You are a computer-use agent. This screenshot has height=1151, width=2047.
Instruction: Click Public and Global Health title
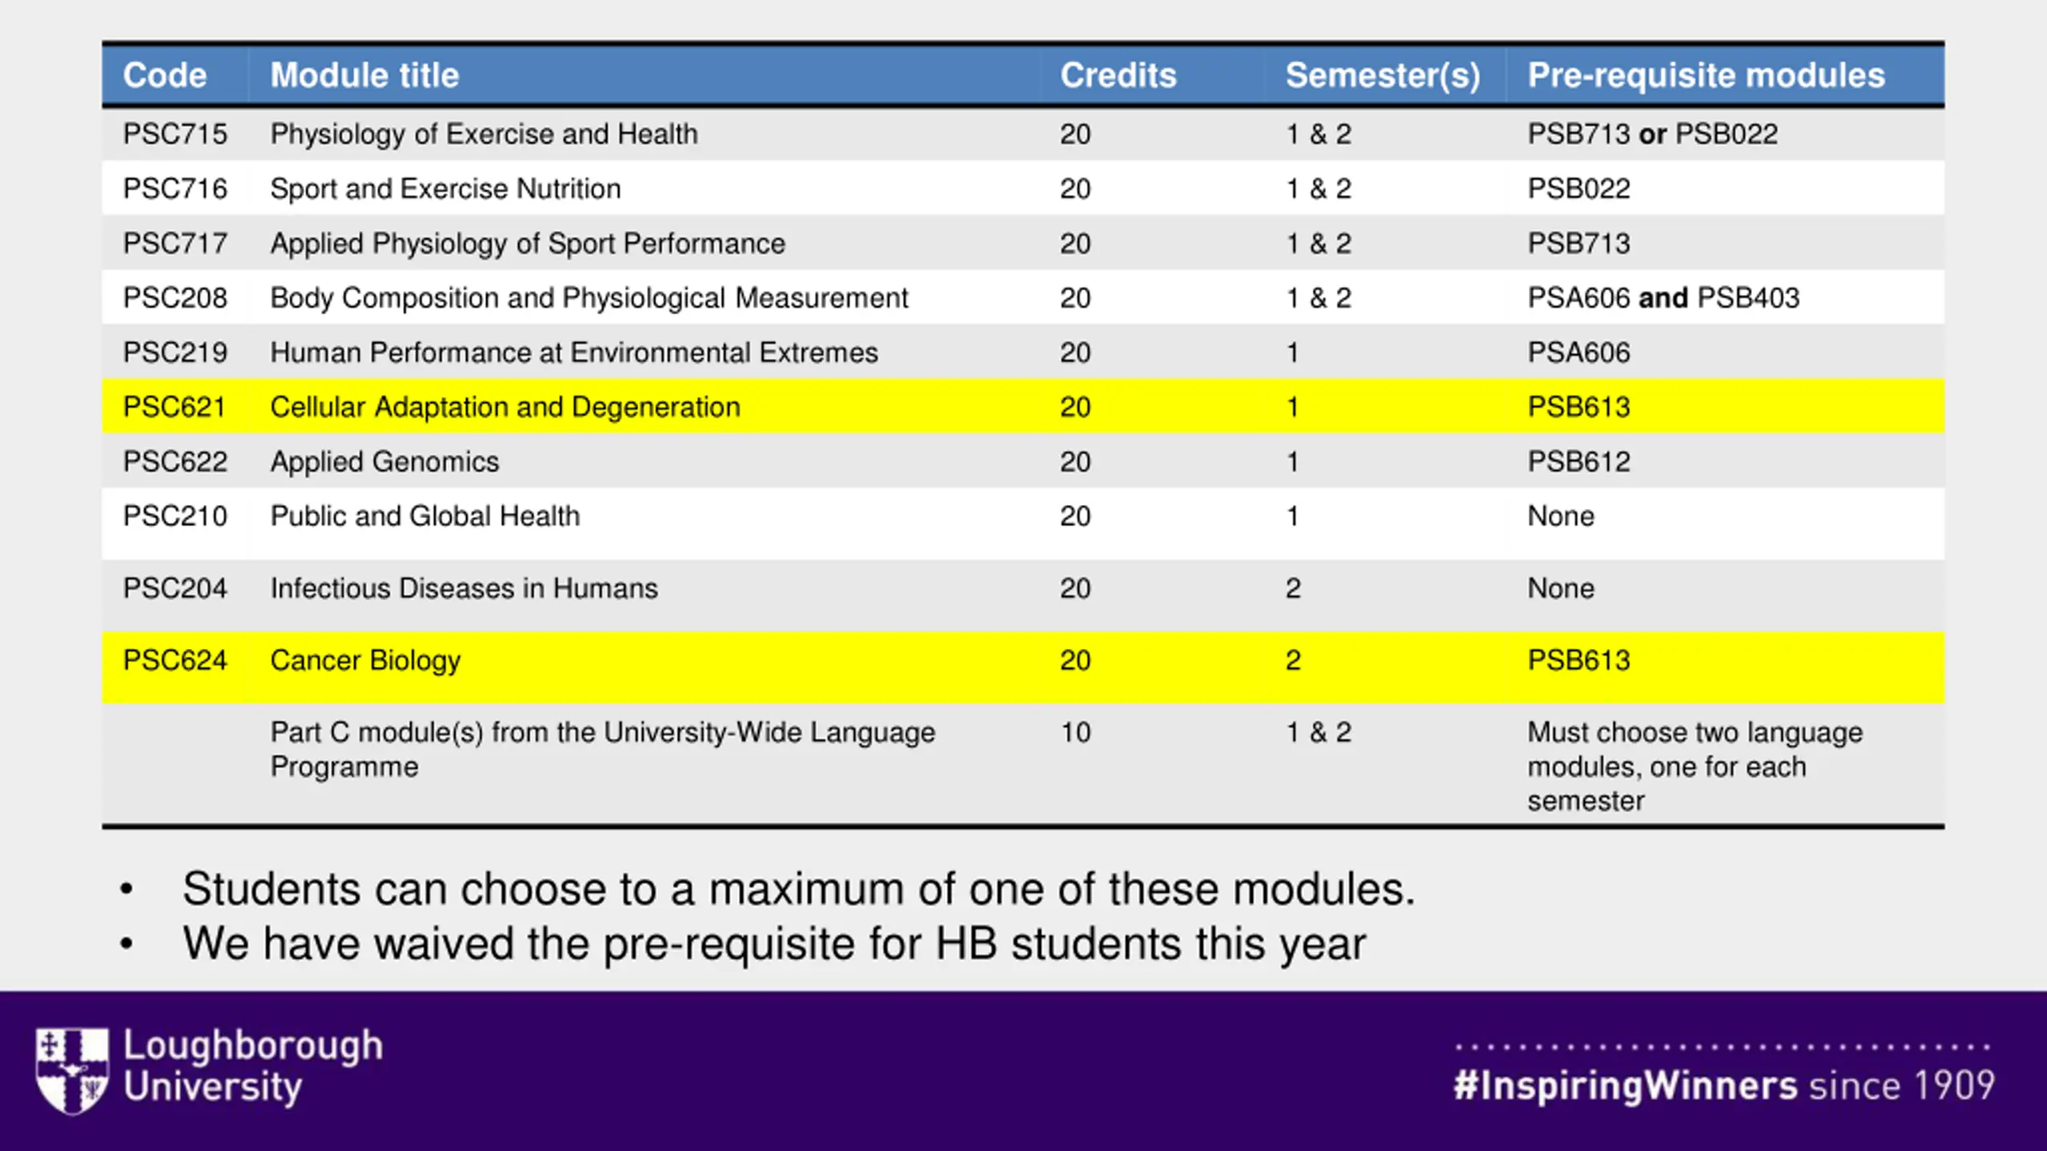click(x=425, y=516)
